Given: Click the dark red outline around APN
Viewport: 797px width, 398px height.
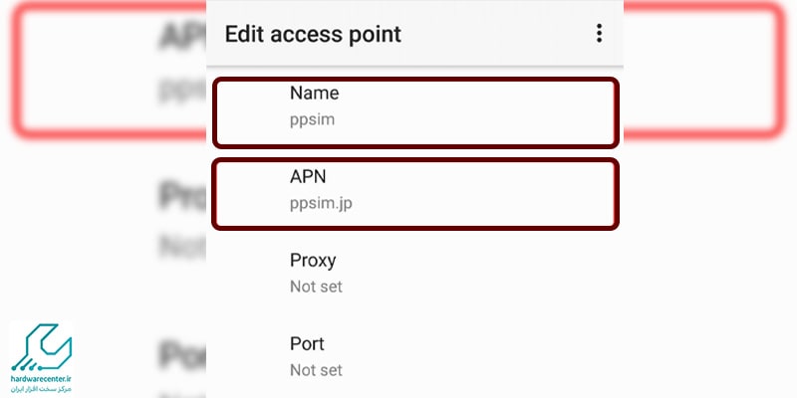Looking at the screenshot, I should click(415, 161).
